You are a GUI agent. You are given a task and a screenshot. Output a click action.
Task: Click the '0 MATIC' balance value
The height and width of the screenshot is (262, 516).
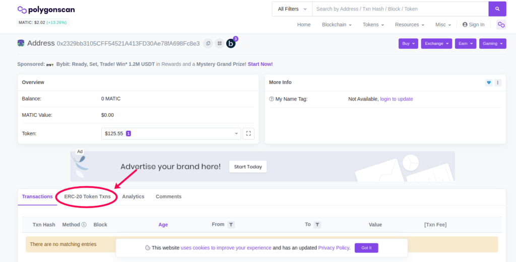(x=111, y=99)
